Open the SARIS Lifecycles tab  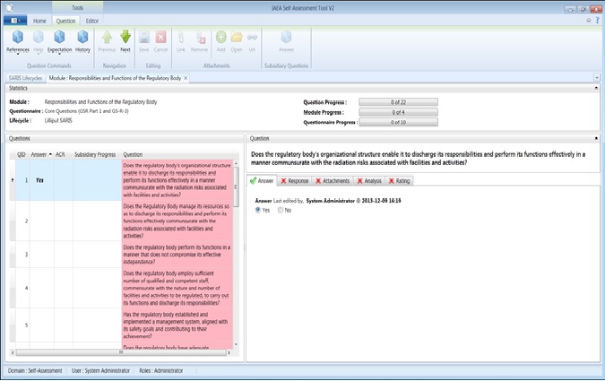click(x=25, y=78)
